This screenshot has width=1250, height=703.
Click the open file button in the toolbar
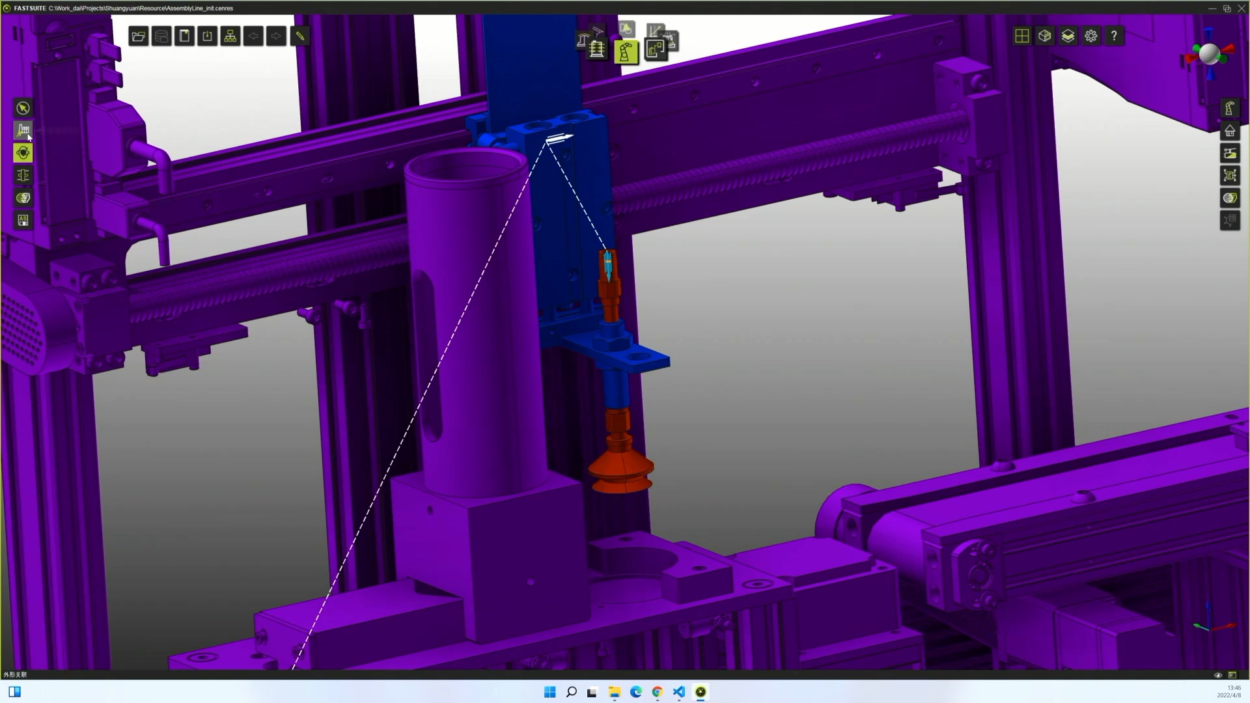(x=138, y=36)
